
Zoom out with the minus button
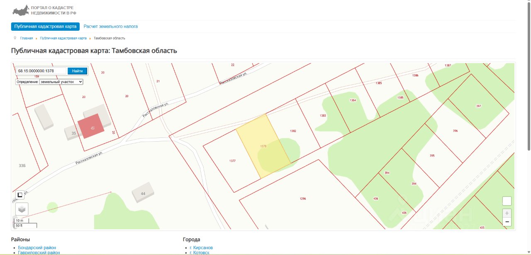[x=507, y=222]
